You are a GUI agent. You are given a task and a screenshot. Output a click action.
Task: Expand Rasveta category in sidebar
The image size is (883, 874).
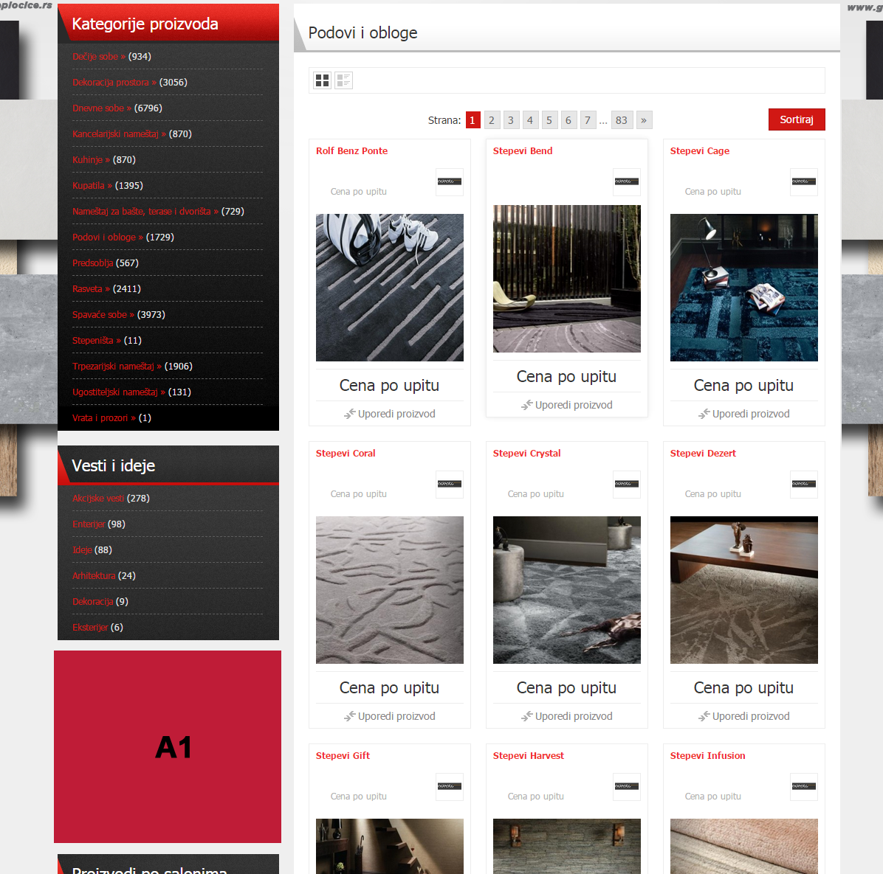[x=91, y=289]
